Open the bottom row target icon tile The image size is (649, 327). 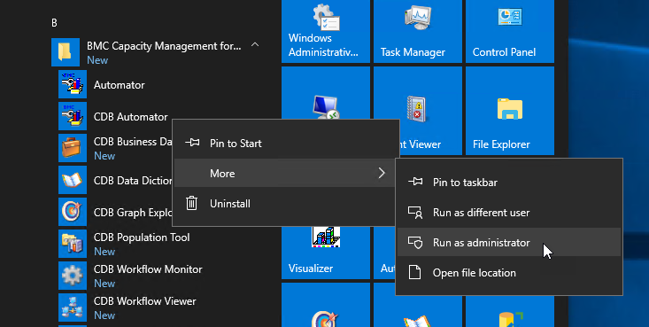click(326, 305)
